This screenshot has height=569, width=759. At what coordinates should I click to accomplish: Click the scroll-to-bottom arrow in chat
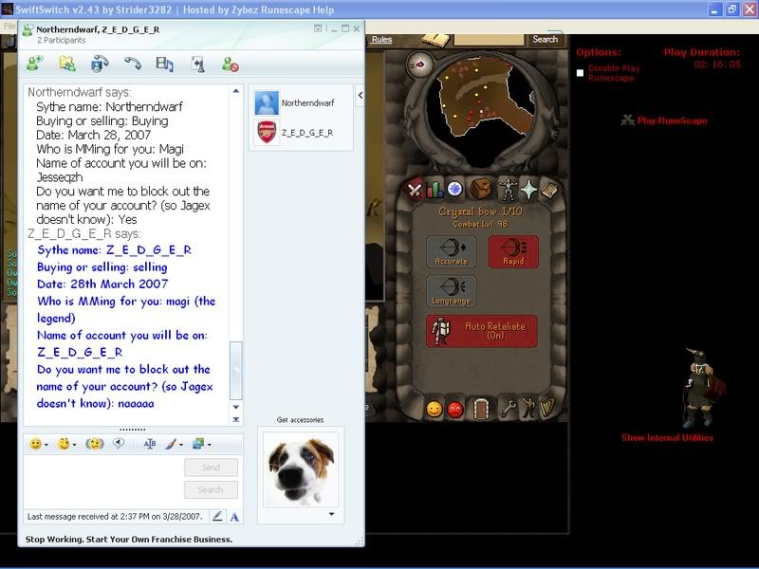click(235, 419)
